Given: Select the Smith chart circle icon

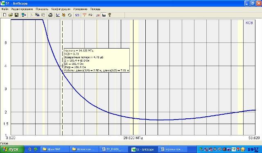Looking at the screenshot, I should click(70, 15).
